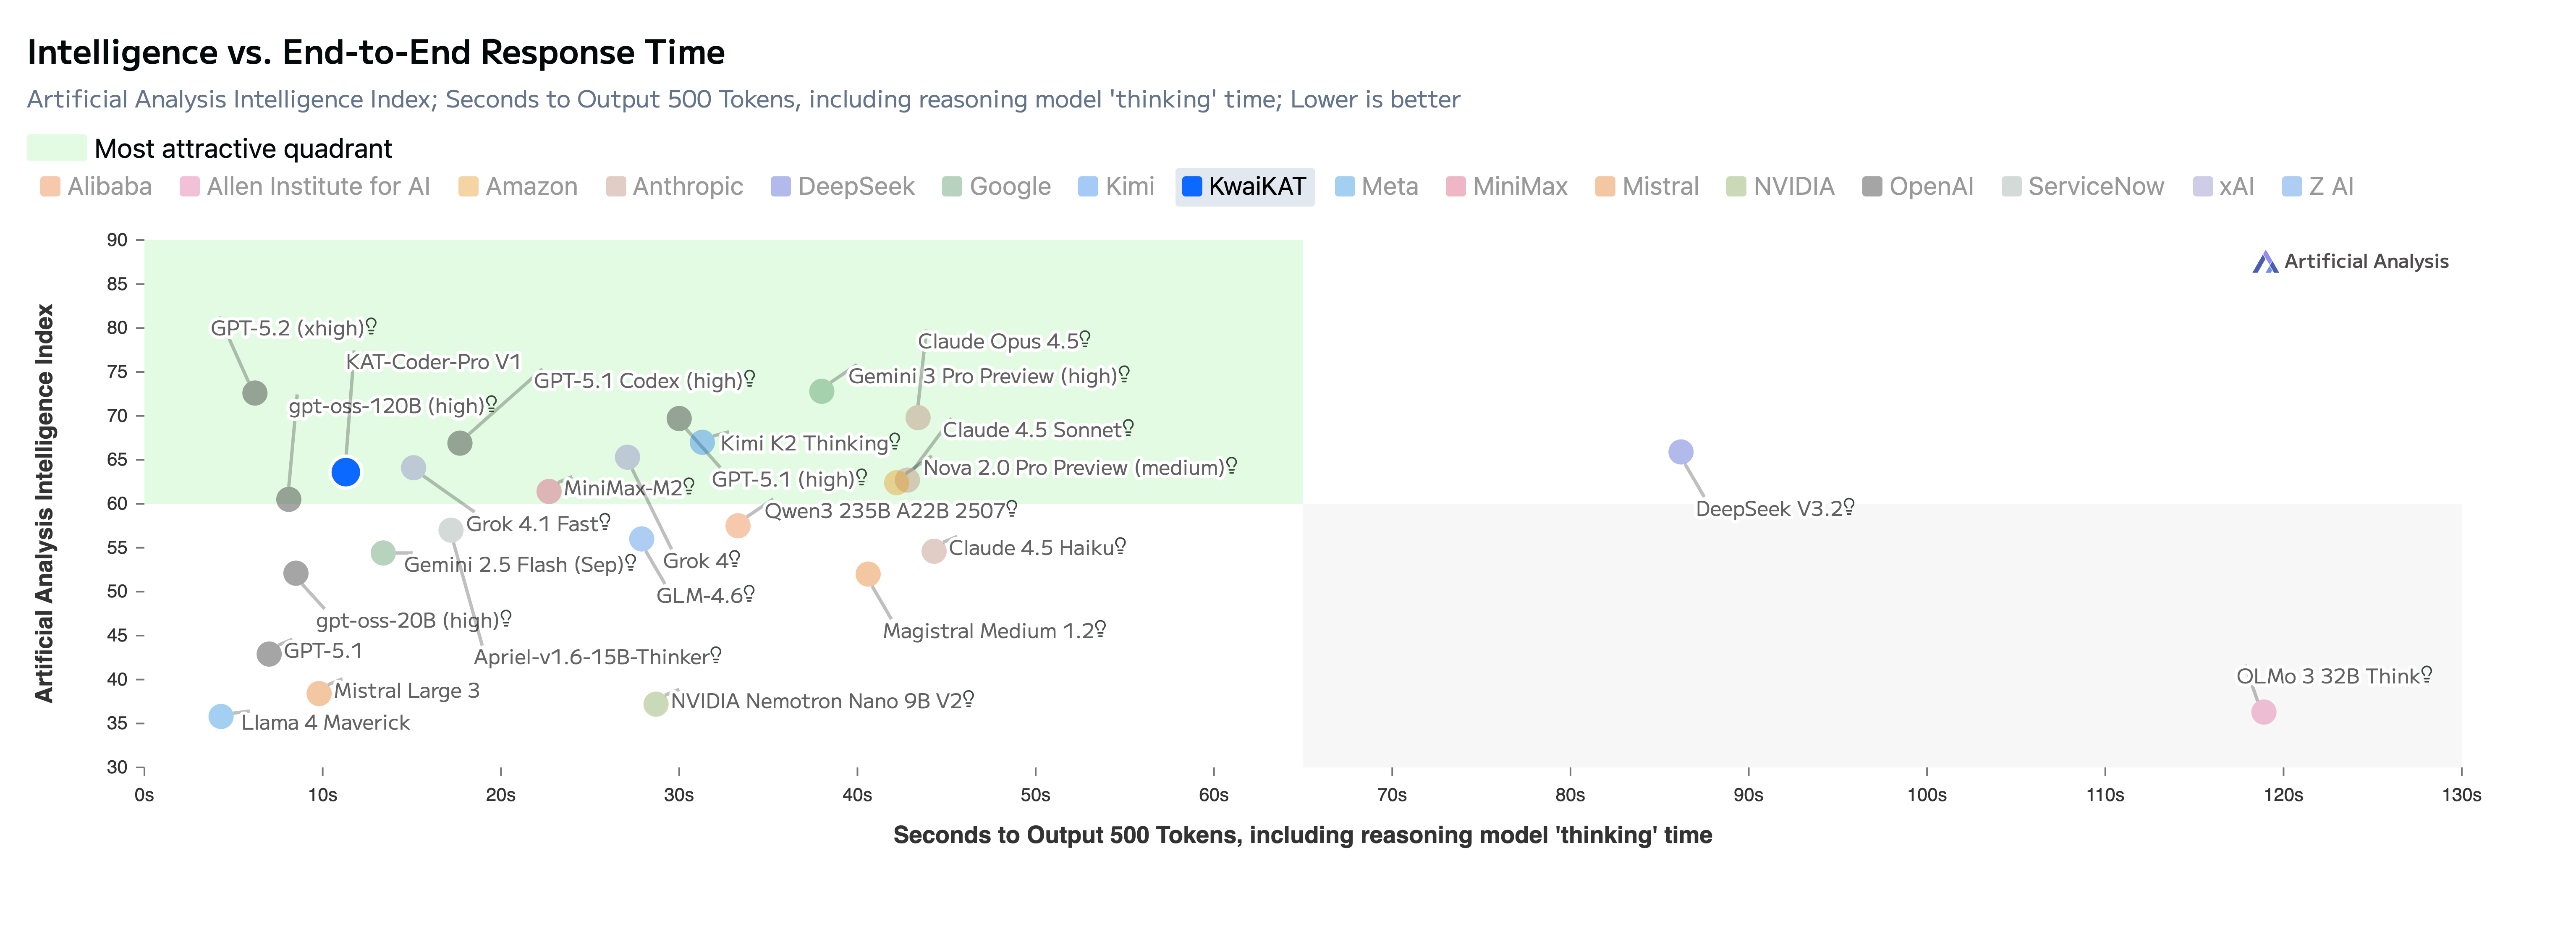2576x932 pixels.
Task: Click the Alibaba legend color swatch
Action: point(50,187)
